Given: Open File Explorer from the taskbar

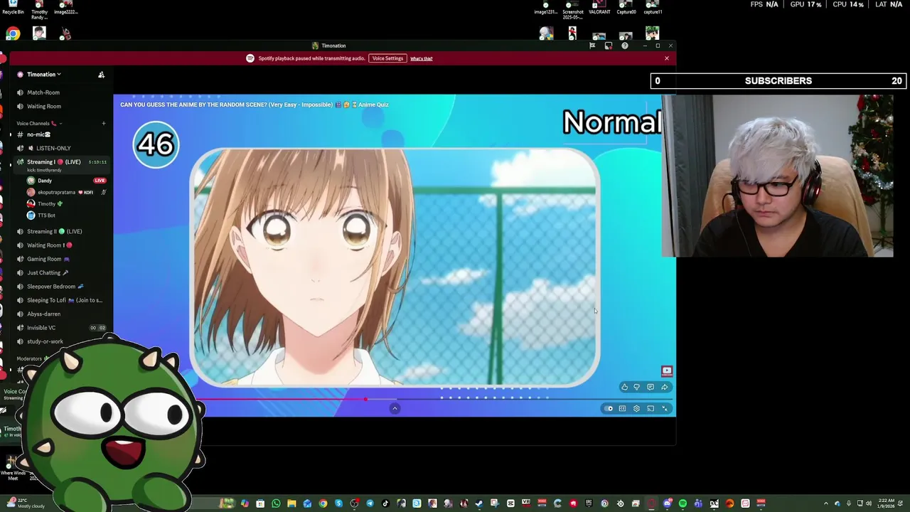Looking at the screenshot, I should coord(291,503).
